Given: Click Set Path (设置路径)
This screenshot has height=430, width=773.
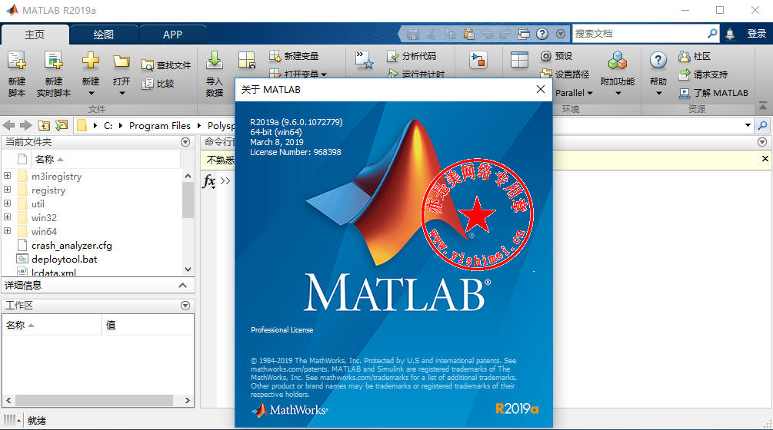Looking at the screenshot, I should coord(565,74).
